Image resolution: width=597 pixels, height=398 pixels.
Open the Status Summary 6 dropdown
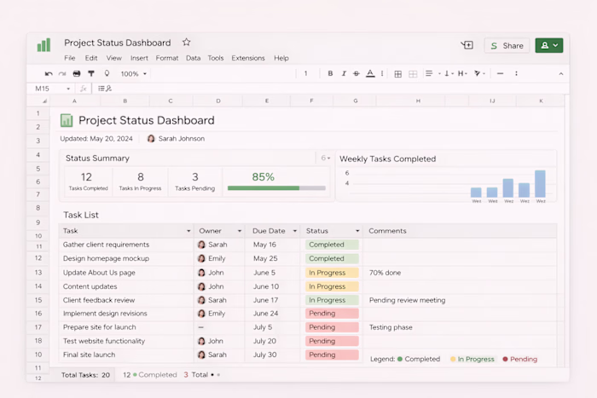tap(325, 158)
